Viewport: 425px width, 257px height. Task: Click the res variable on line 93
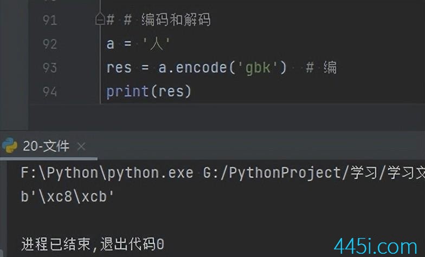tap(119, 68)
